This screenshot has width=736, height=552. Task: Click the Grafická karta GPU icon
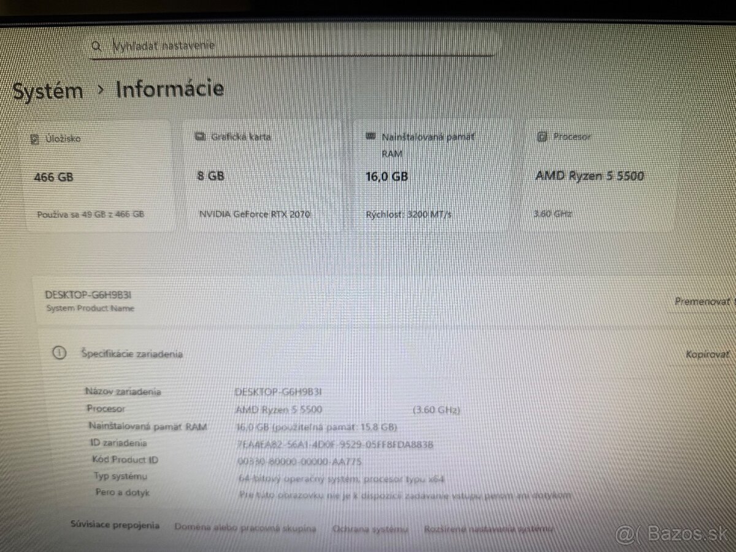(199, 137)
